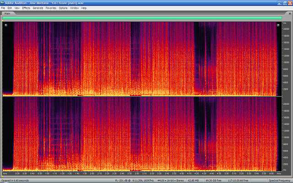Restore down the Adobe Audition window
The height and width of the screenshot is (183, 293).
tap(285, 3)
